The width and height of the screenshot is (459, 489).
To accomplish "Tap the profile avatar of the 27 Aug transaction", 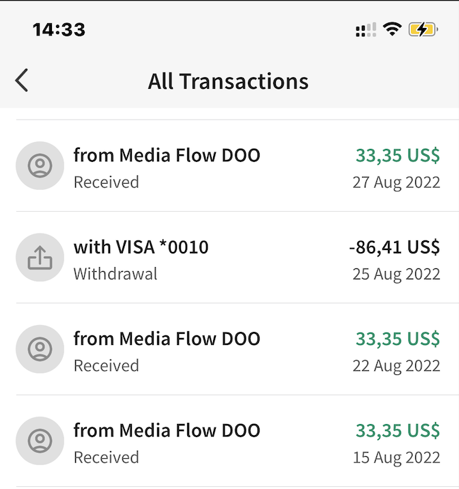I will tap(40, 165).
